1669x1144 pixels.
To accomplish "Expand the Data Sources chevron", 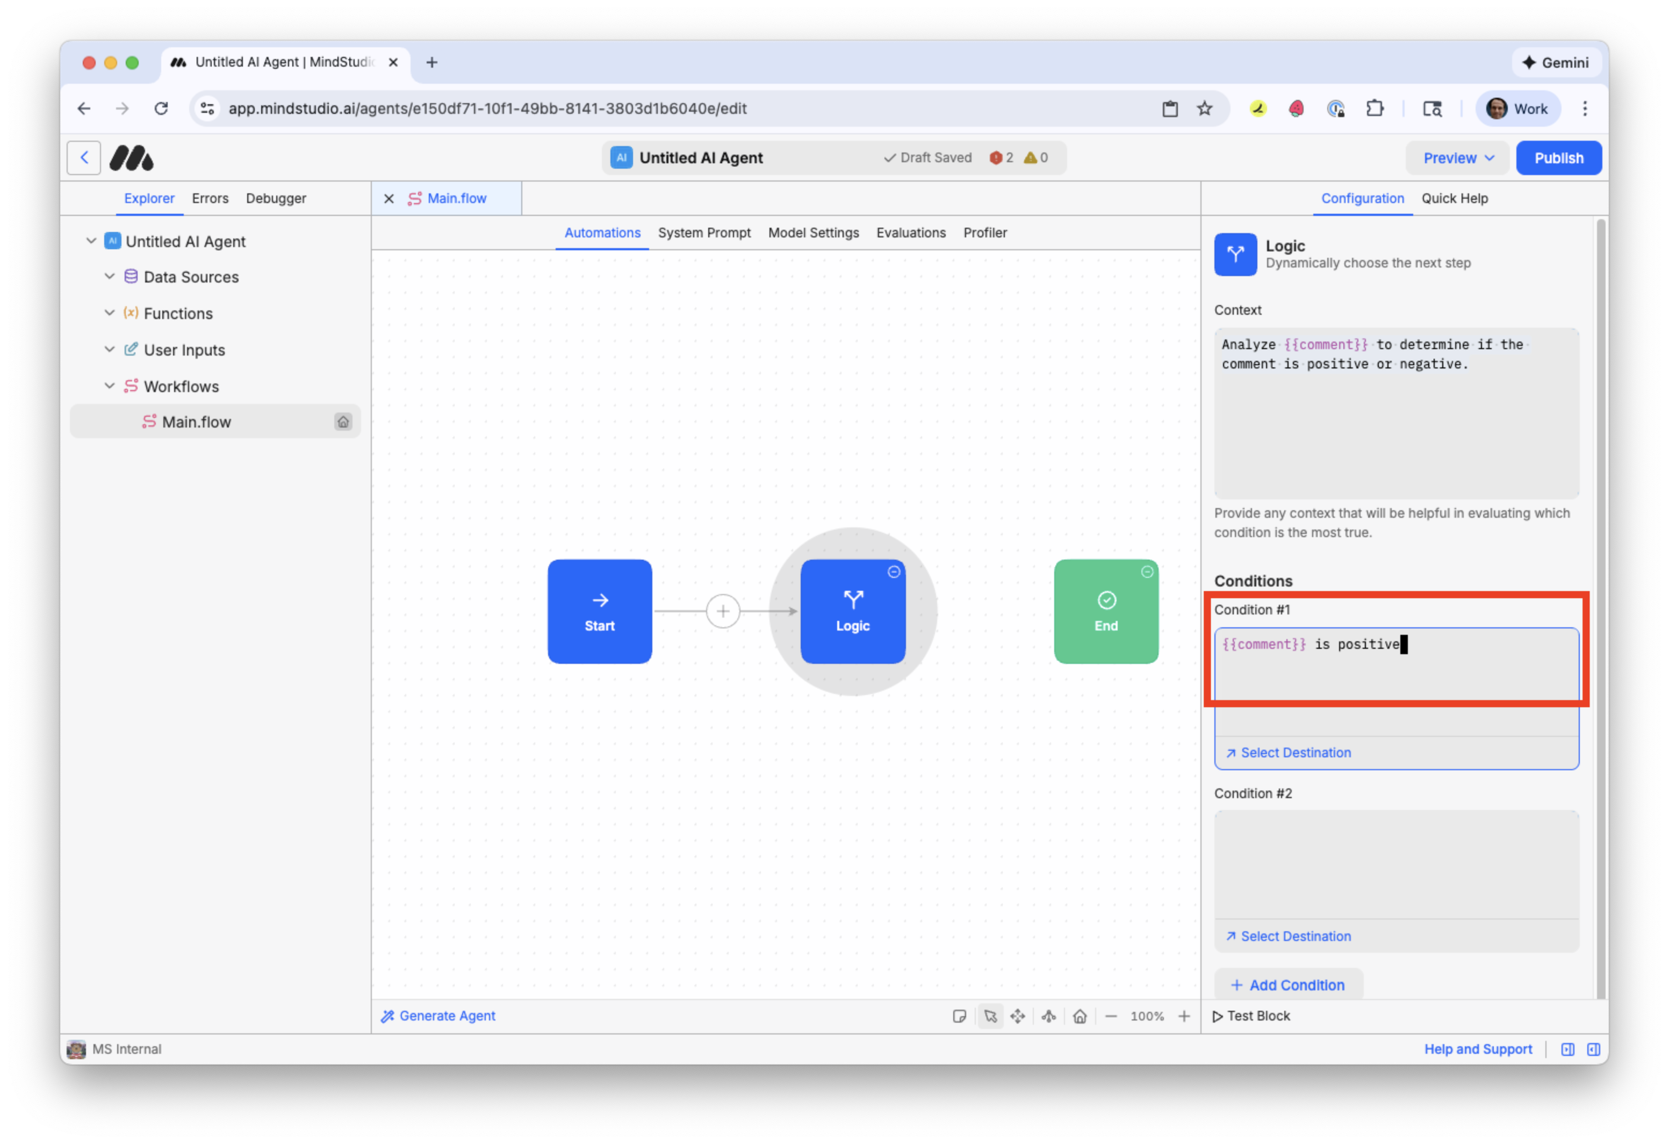I will click(x=109, y=276).
